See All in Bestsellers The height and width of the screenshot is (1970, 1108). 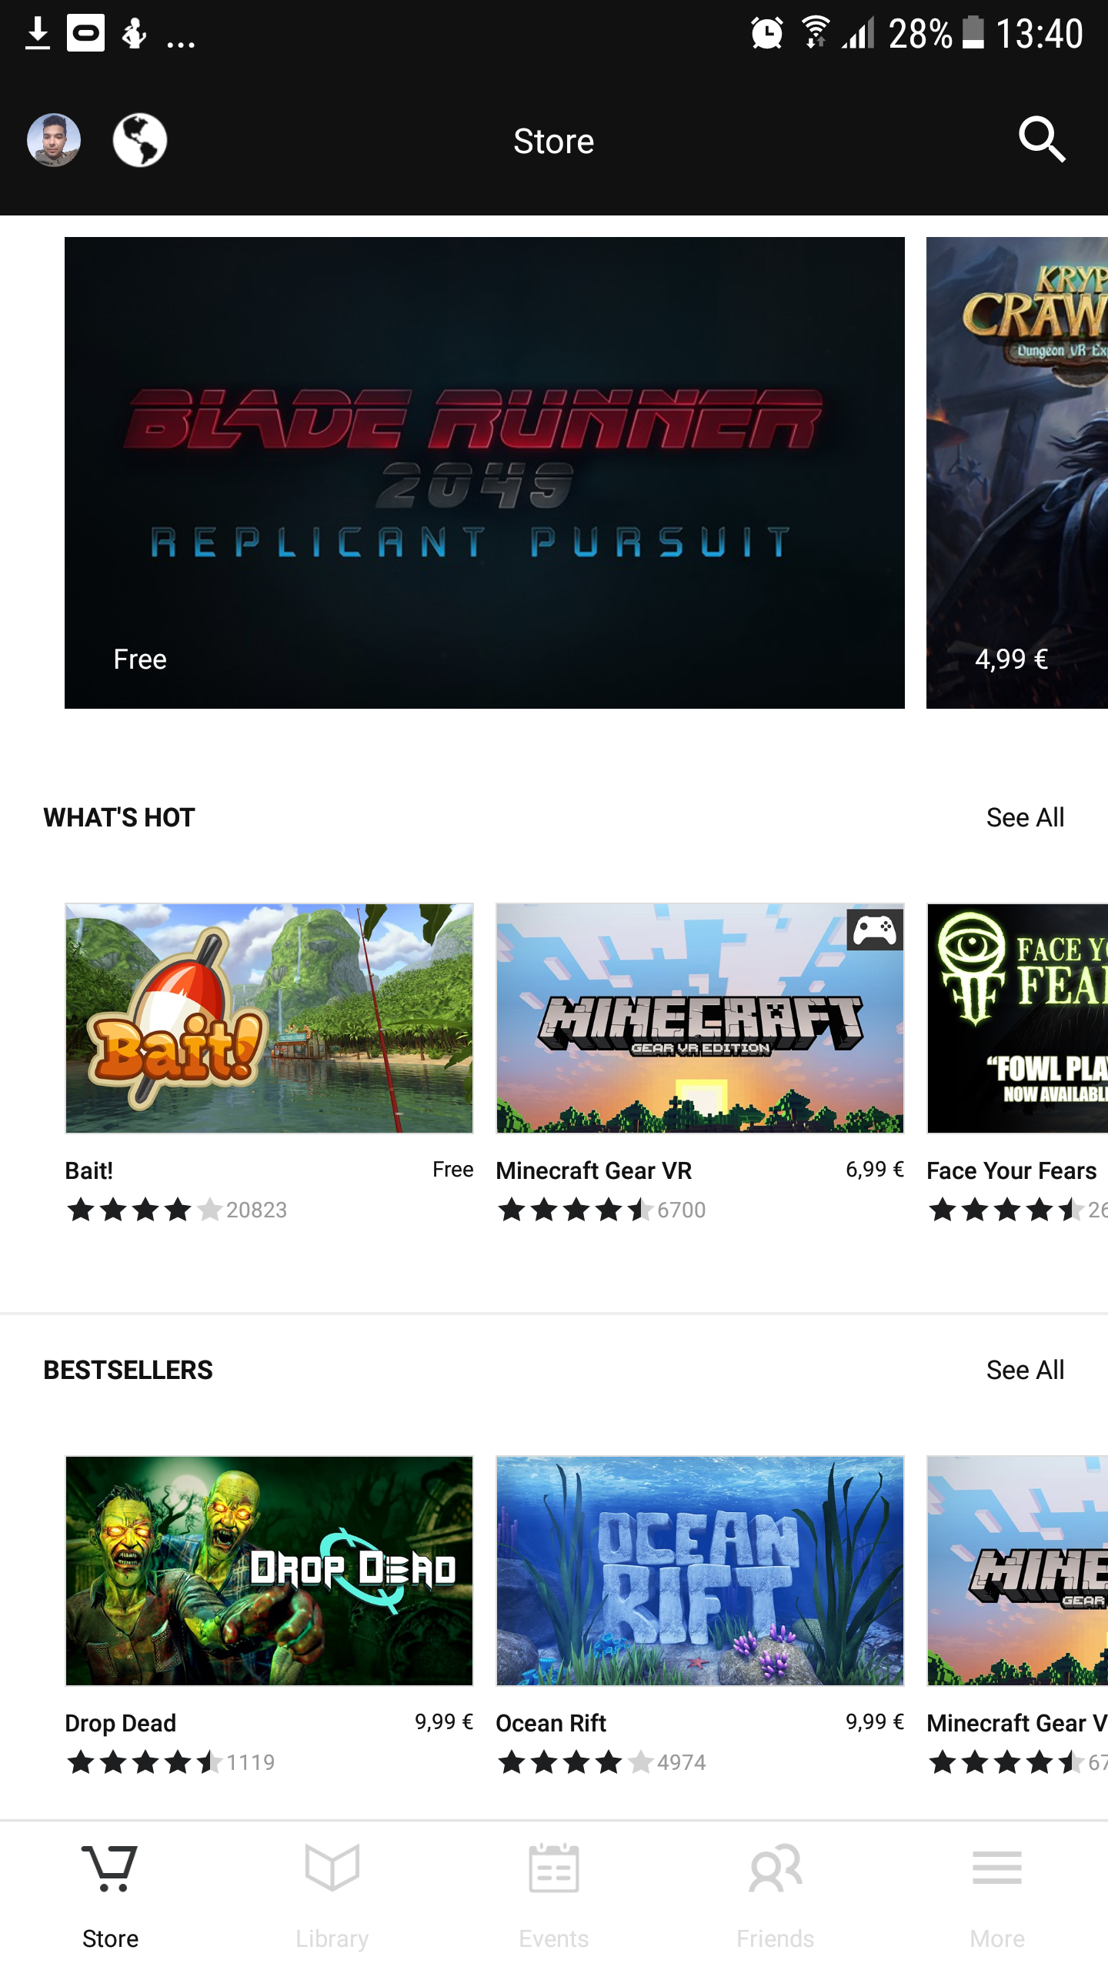point(1025,1370)
